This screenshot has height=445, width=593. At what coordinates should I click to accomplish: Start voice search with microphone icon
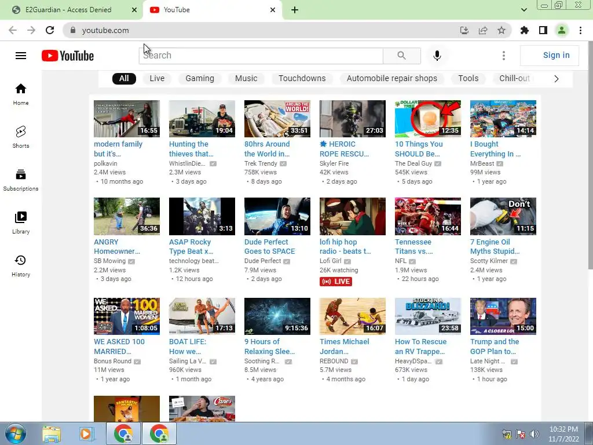[x=437, y=56]
